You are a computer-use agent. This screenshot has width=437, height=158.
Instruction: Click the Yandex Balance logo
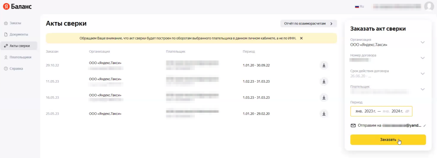point(17,7)
